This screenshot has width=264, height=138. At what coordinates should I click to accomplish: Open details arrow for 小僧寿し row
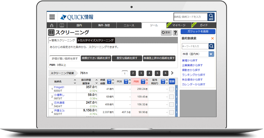[x=176, y=97]
